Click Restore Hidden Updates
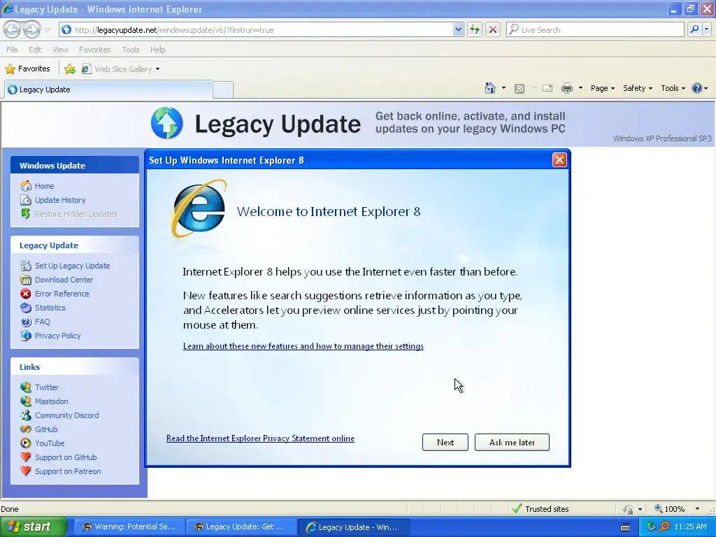This screenshot has height=537, width=716. pyautogui.click(x=76, y=214)
